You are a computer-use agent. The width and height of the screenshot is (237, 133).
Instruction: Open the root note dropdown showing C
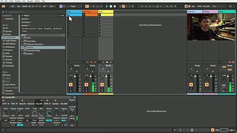[66, 6]
